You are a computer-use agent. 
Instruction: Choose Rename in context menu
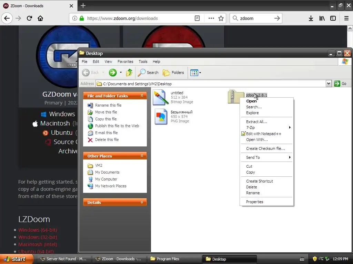point(267,193)
